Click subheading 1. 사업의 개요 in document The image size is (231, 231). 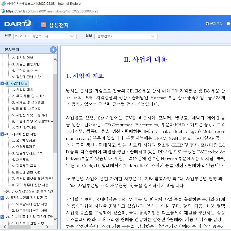(85, 76)
